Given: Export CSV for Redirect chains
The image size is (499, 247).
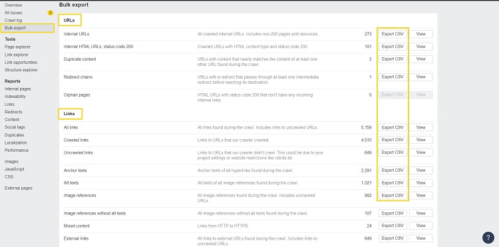Looking at the screenshot, I should pos(393,77).
